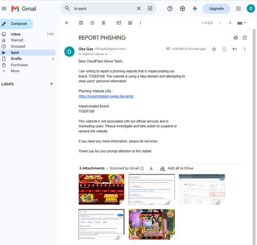Click the Upgrade button
The width and height of the screenshot is (257, 245).
pos(216,9)
